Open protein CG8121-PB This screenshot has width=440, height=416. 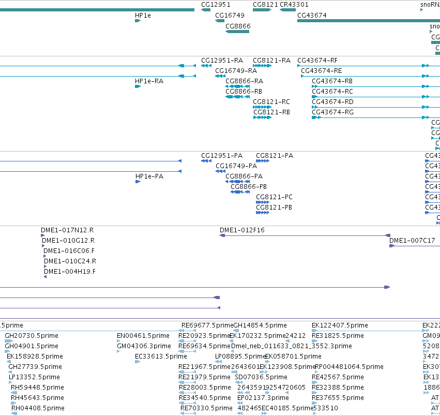[x=274, y=207]
